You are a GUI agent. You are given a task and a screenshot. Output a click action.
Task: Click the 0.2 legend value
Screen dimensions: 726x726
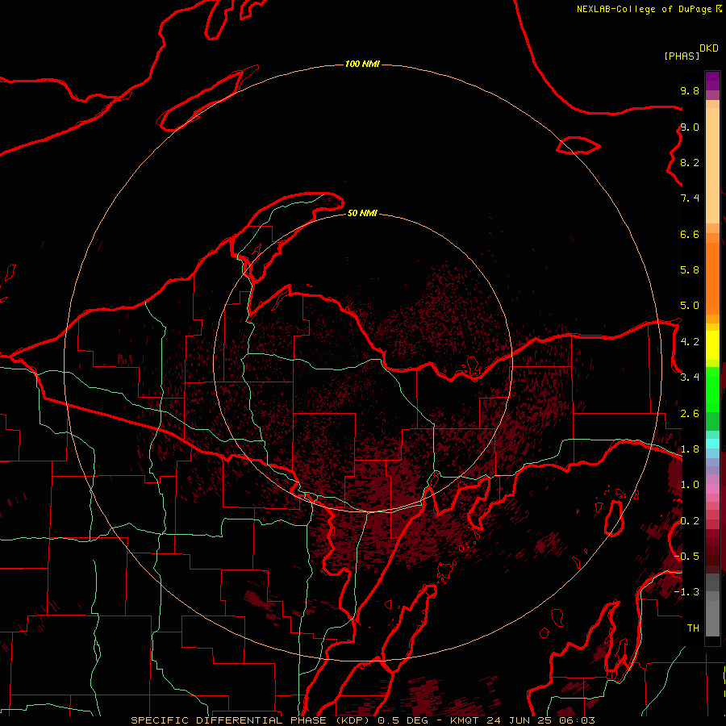pyautogui.click(x=690, y=521)
